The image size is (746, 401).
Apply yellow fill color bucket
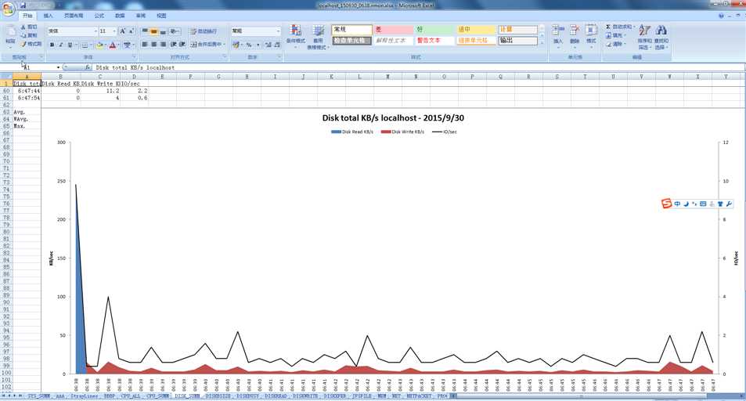click(99, 45)
